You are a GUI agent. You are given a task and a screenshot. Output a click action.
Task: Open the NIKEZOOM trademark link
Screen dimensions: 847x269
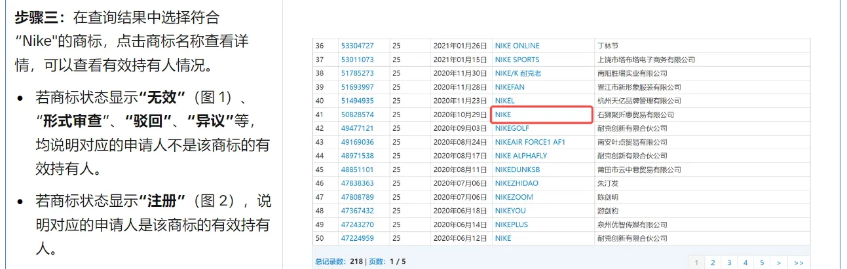coord(514,197)
